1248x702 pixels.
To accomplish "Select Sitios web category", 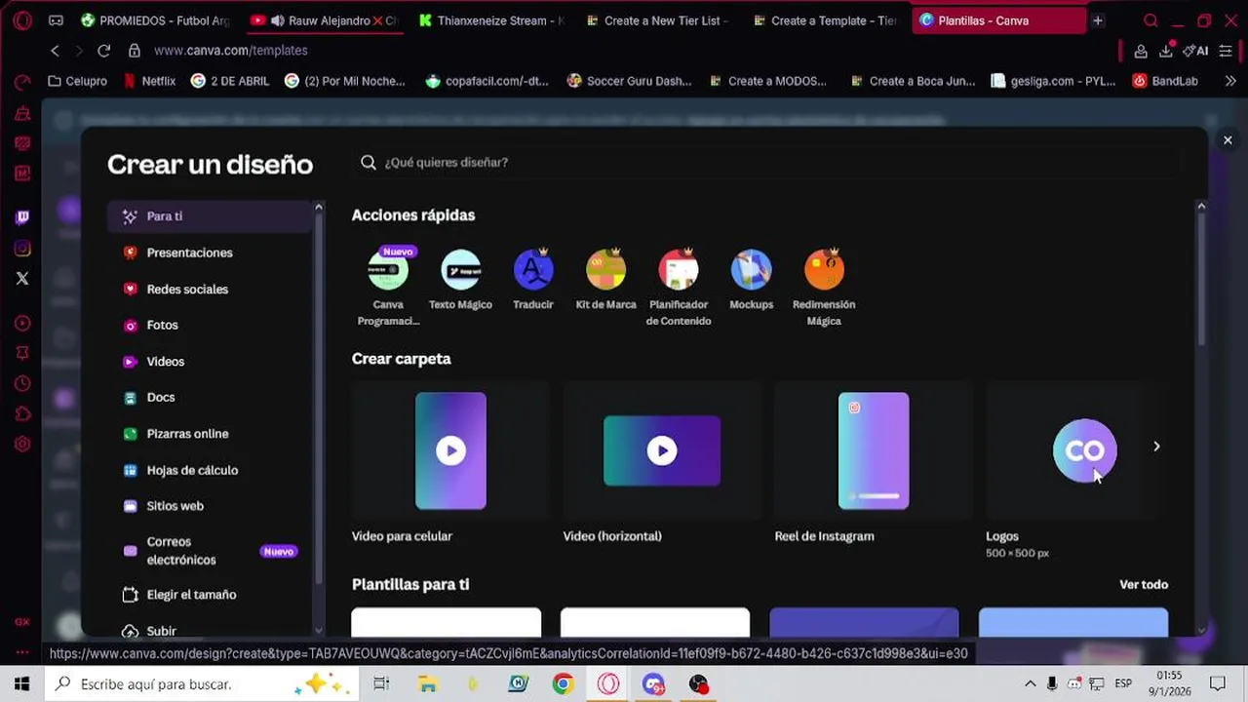I will coord(209,506).
